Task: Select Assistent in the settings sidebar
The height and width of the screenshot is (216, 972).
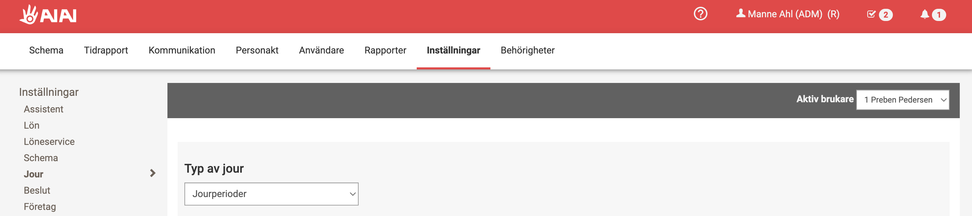Action: (43, 109)
